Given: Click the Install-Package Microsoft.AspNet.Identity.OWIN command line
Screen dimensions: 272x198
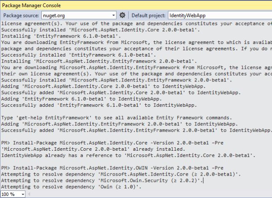Looking at the screenshot, I should click(x=112, y=168).
